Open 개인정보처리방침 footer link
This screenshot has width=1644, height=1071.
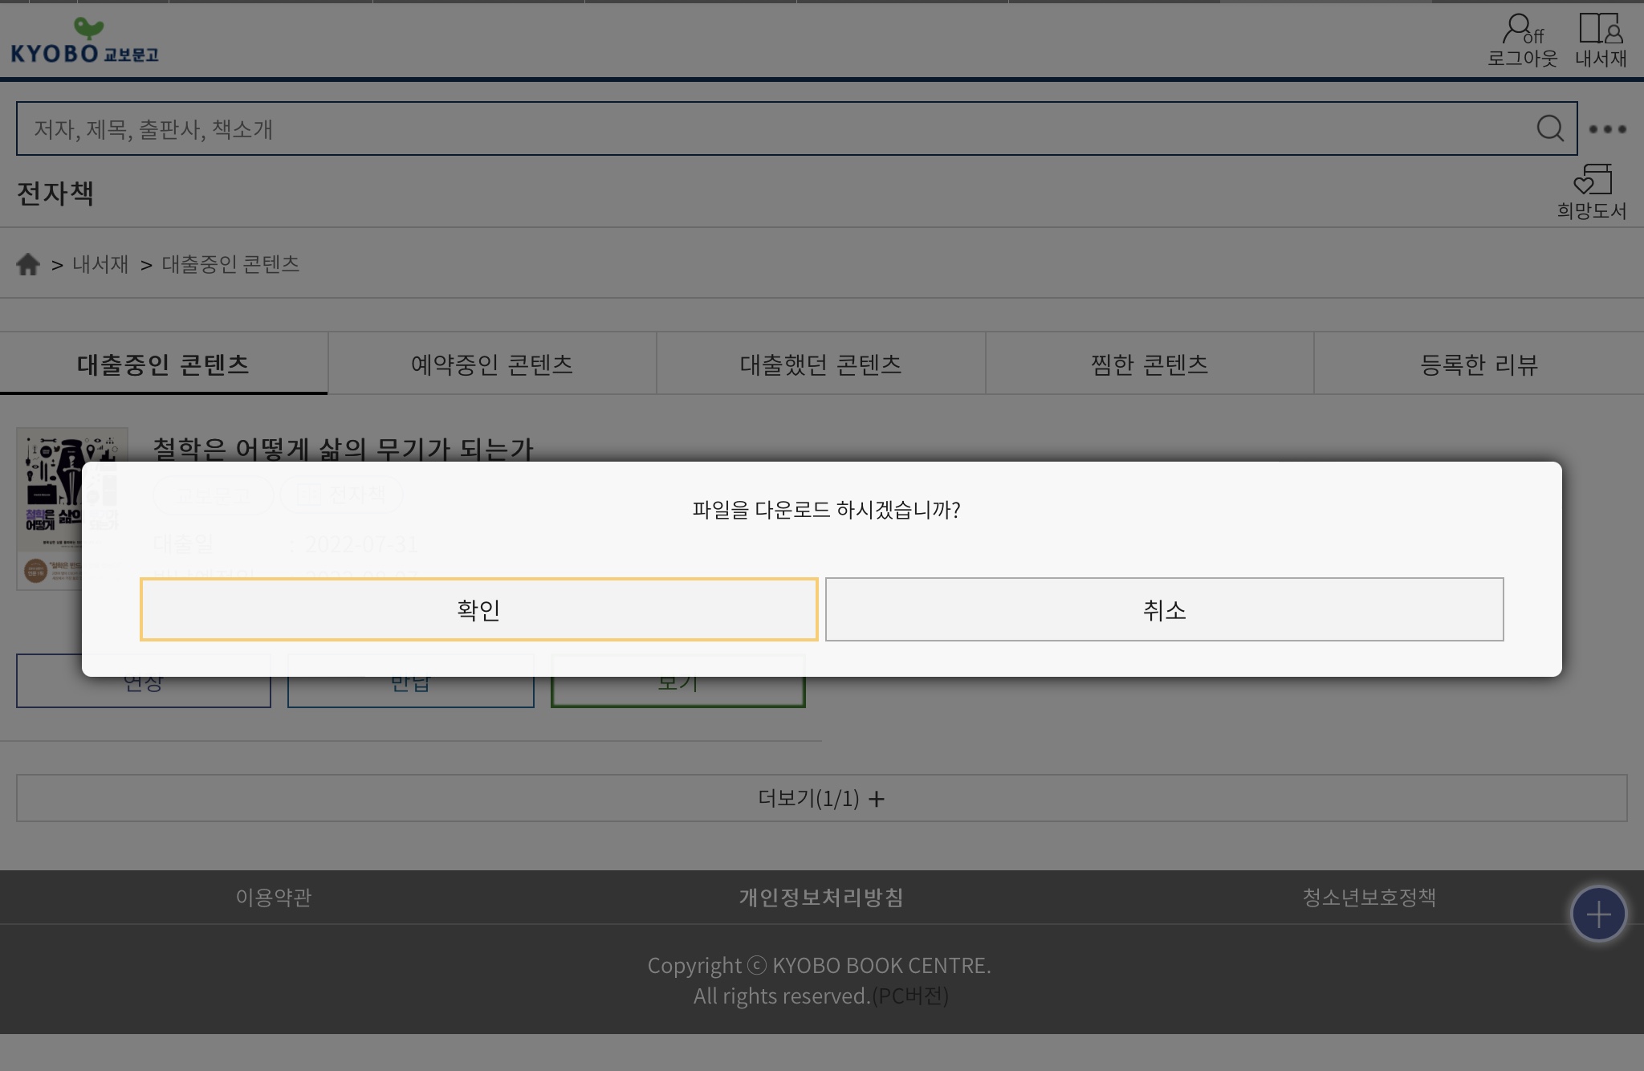pyautogui.click(x=821, y=897)
